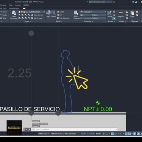Open the Express menu
This screenshot has height=142, width=142.
(18, 5)
